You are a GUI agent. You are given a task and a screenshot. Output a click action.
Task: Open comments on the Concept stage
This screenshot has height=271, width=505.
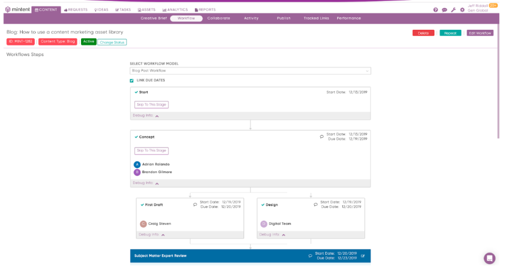321,137
